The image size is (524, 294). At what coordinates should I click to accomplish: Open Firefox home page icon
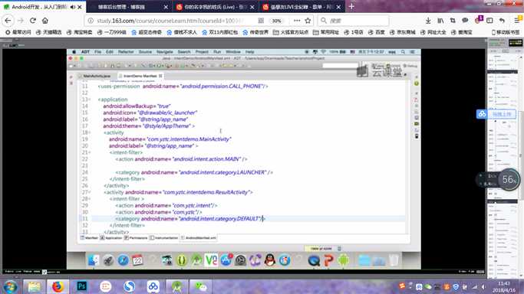tap(45, 21)
